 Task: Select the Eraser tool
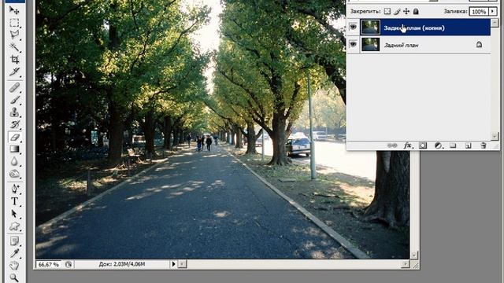coord(14,137)
